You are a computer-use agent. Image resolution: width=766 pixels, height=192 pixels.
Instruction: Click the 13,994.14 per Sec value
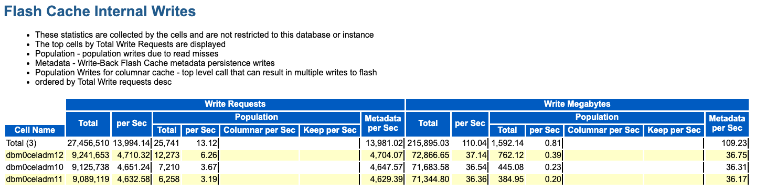131,142
